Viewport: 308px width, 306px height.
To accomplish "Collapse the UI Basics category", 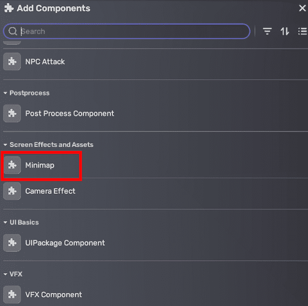I will pos(6,223).
